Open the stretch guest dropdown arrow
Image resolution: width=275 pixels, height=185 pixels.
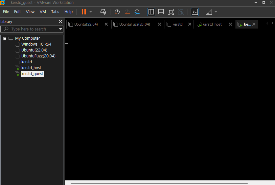[x=216, y=12]
